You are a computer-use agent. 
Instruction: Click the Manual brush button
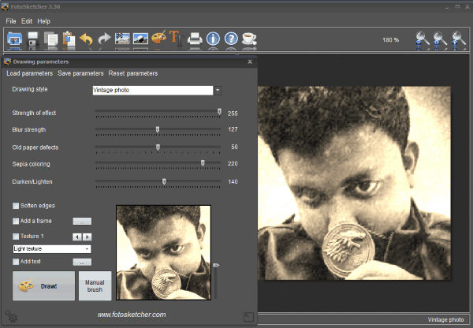click(x=95, y=285)
